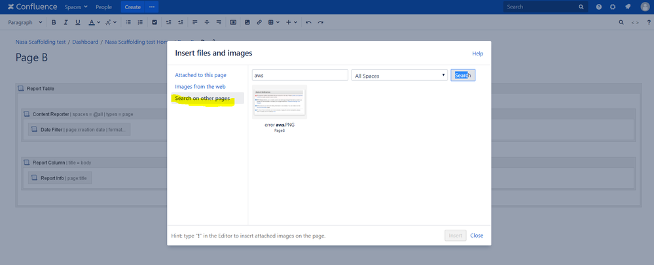Image resolution: width=654 pixels, height=265 pixels.
Task: Click the search text field containing 'aws'
Action: tap(300, 75)
